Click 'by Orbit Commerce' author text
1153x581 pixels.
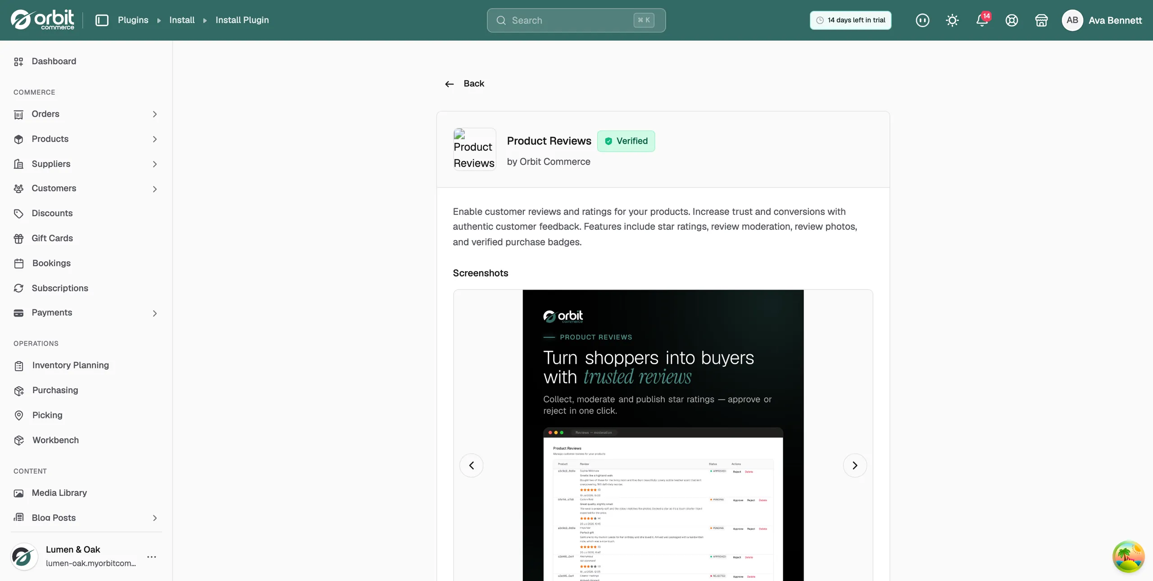tap(549, 162)
